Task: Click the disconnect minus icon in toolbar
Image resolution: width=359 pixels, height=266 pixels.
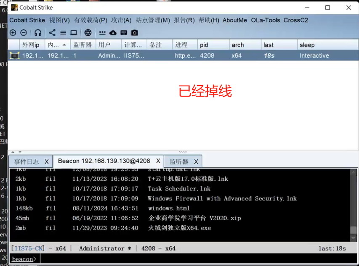Action: (x=24, y=33)
